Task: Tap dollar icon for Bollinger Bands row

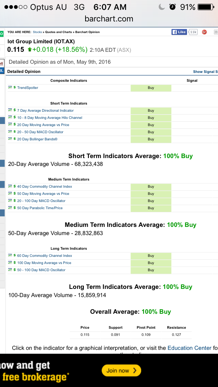Action: click(15, 139)
